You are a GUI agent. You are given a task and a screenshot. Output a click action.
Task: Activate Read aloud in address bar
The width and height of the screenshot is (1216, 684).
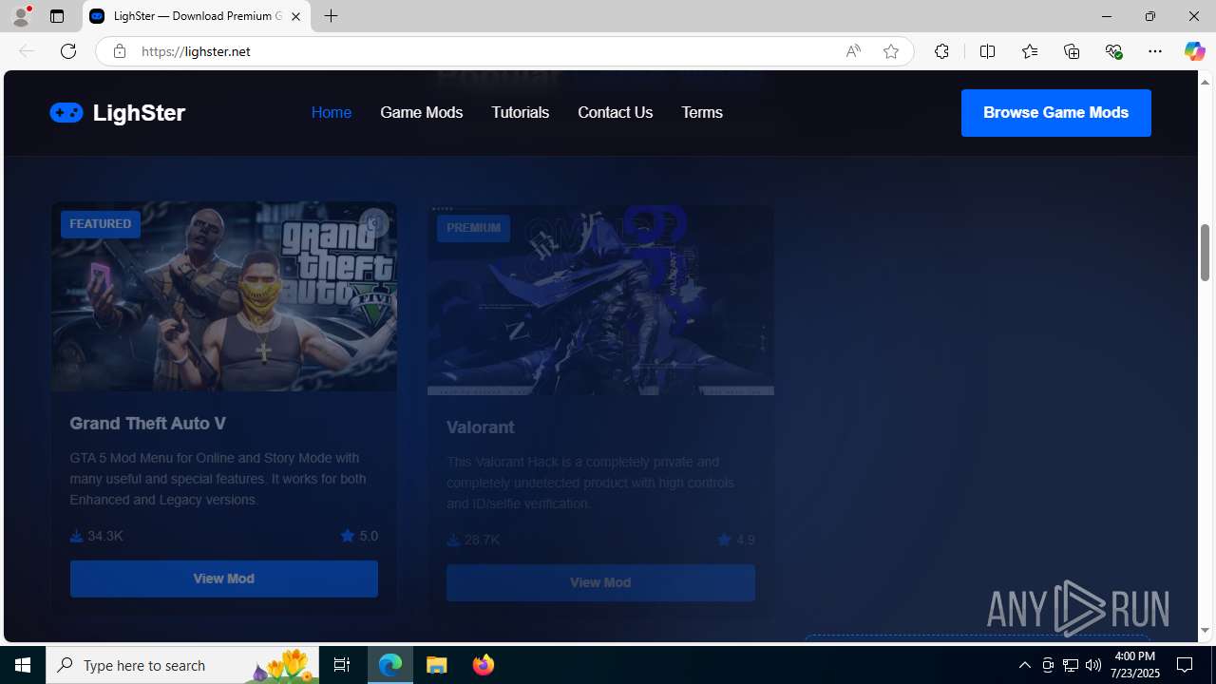(853, 51)
